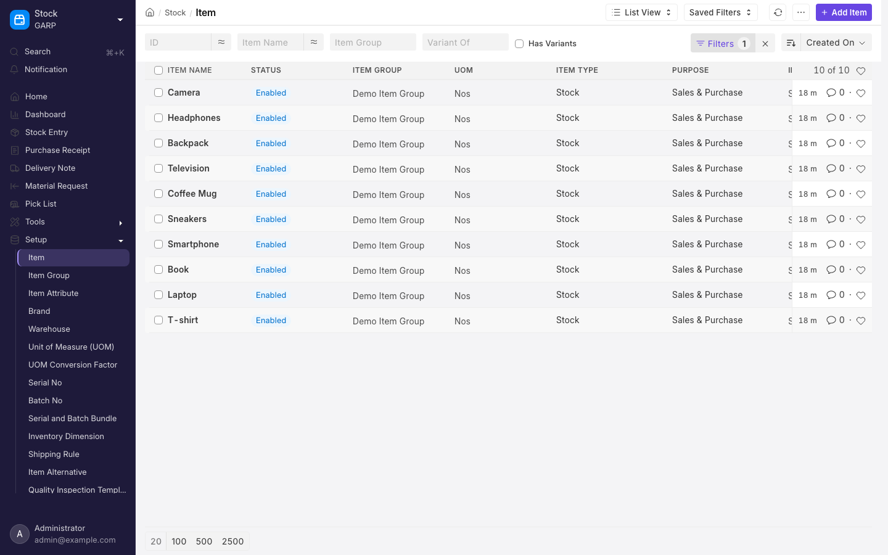Open comments icon on Sneakers row

coord(831,219)
